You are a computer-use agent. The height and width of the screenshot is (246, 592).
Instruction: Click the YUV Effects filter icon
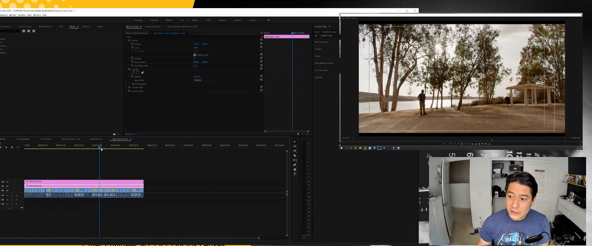tap(34, 31)
